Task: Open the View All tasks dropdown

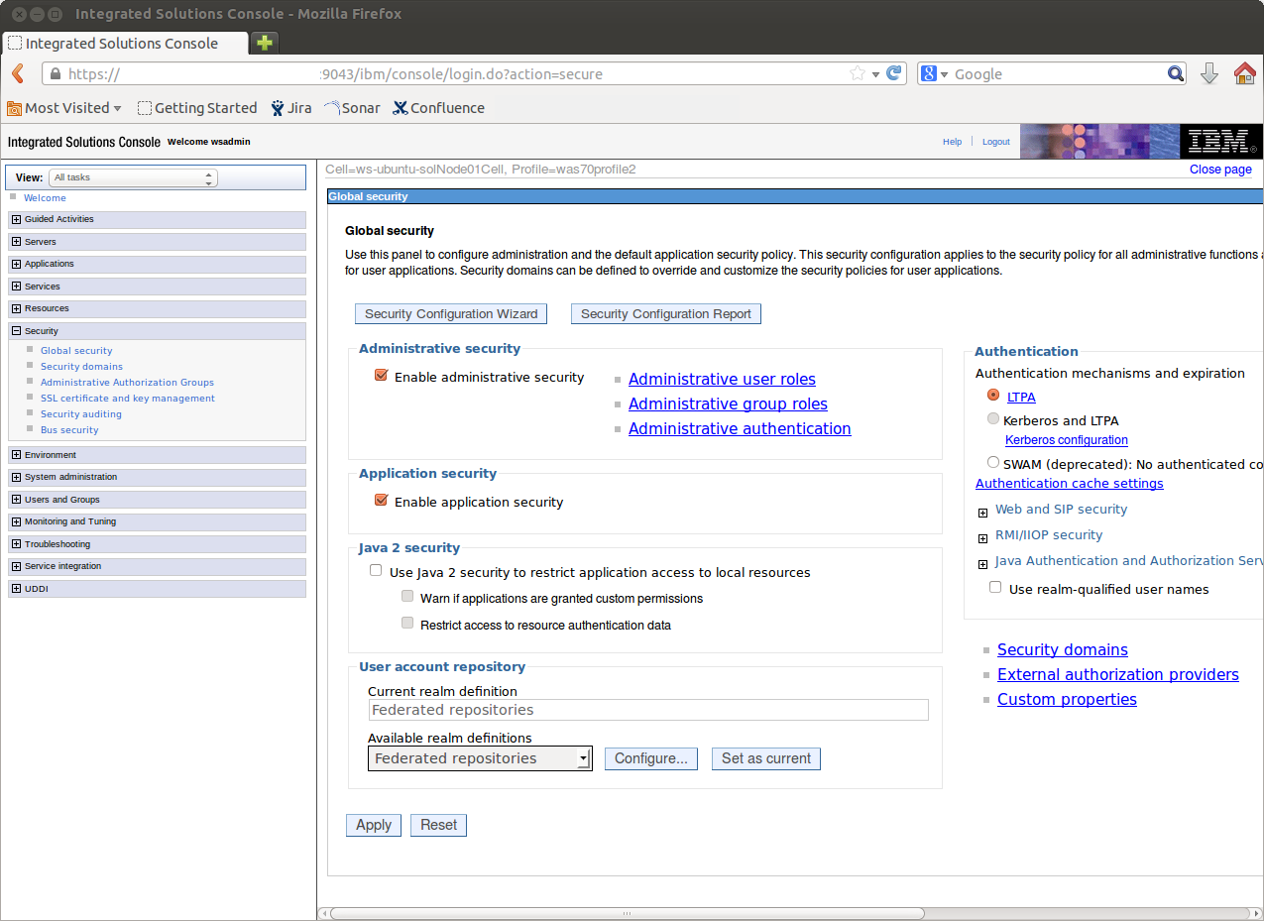Action: click(x=133, y=177)
